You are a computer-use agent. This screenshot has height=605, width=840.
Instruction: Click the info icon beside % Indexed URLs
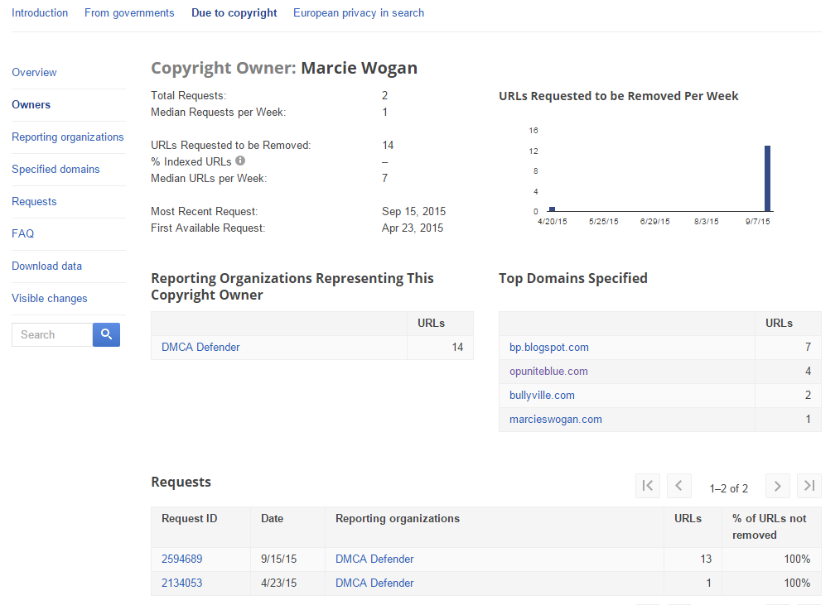(x=240, y=161)
